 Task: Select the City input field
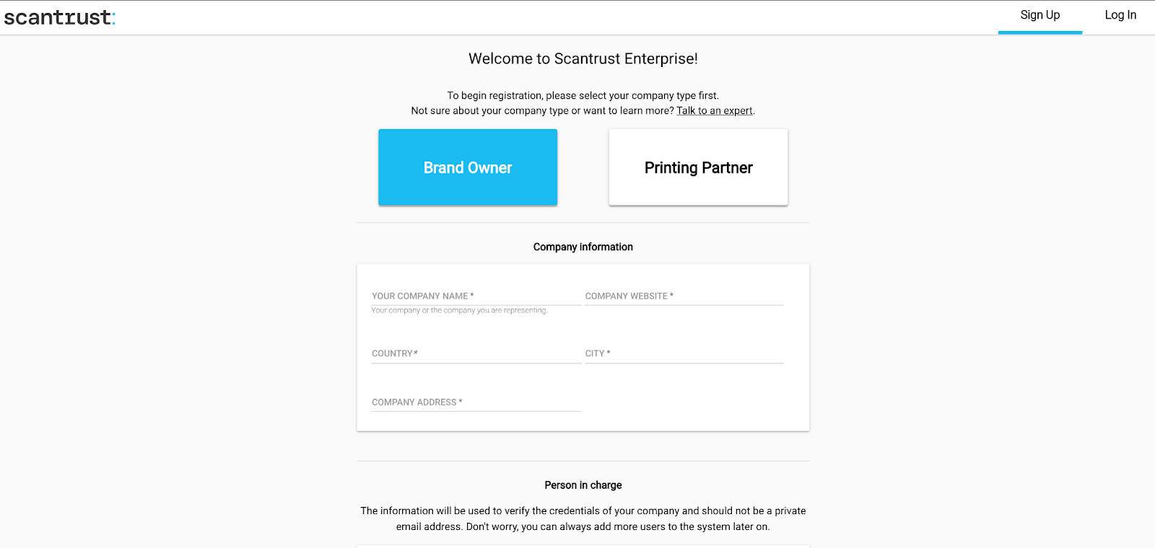684,353
